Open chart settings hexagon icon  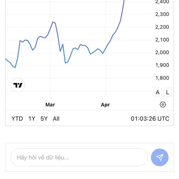(163, 104)
